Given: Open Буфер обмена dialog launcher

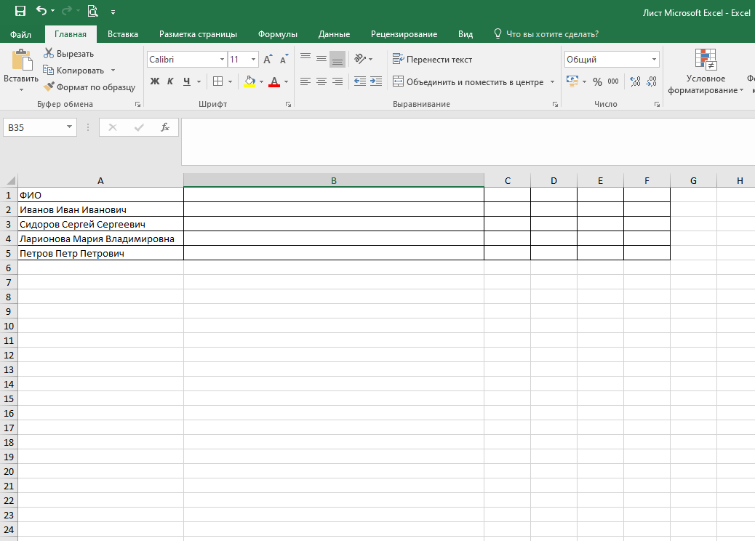Looking at the screenshot, I should pos(137,105).
